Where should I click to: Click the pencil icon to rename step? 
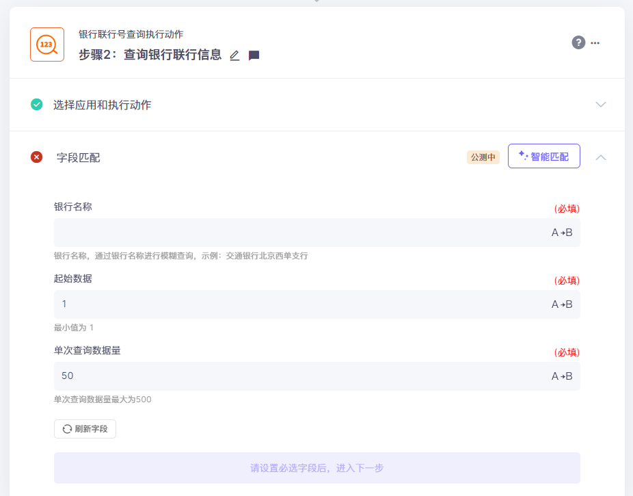(234, 56)
